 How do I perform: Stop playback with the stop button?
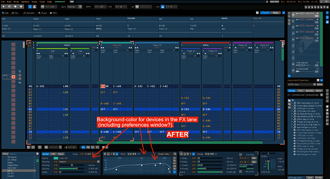[x=15, y=7]
